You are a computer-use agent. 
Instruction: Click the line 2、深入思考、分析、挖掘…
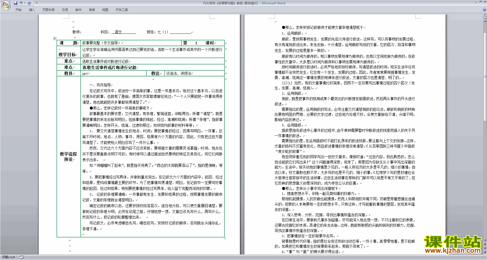coord(325,215)
